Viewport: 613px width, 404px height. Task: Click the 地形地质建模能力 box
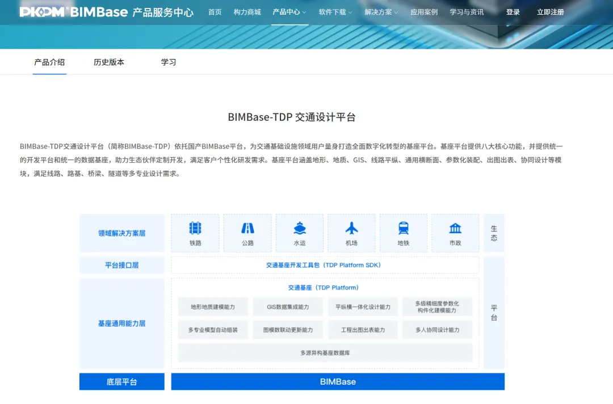click(213, 307)
